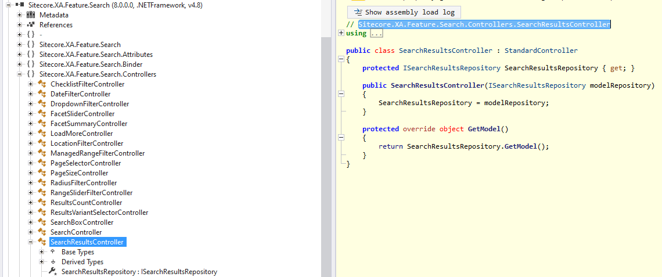Screen dimensions: 662x277
Task: Collapse the GetModel method body in code
Action: click(x=341, y=138)
